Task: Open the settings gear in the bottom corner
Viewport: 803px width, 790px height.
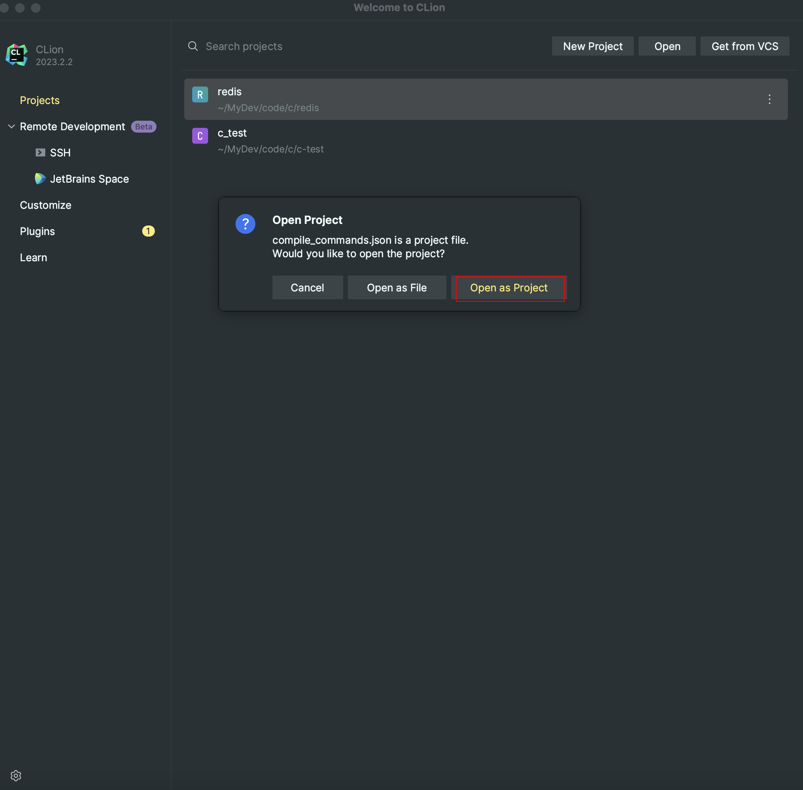Action: click(16, 775)
